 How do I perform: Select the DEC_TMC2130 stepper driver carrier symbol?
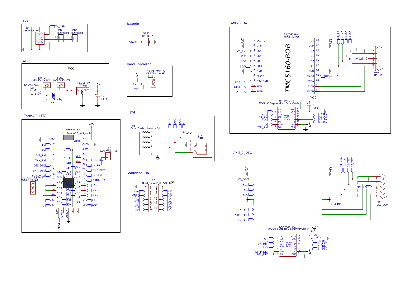(x=288, y=245)
